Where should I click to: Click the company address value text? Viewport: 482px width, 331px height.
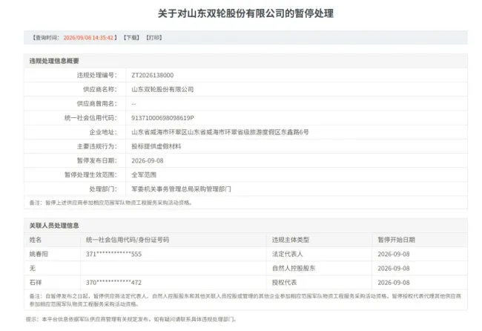(220, 132)
